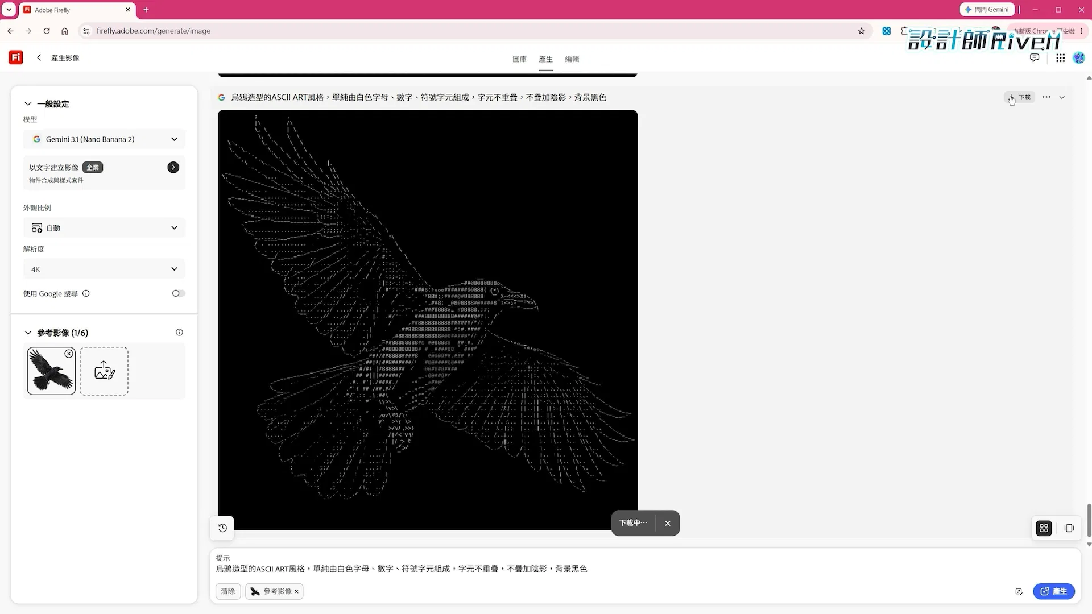Switch to the 圖庫 tab
This screenshot has height=614, width=1092.
519,59
